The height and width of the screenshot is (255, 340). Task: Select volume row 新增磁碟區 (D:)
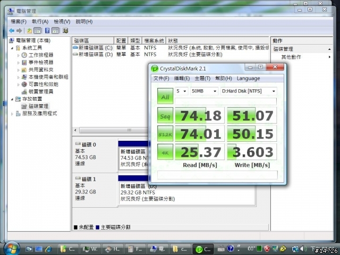(171, 54)
